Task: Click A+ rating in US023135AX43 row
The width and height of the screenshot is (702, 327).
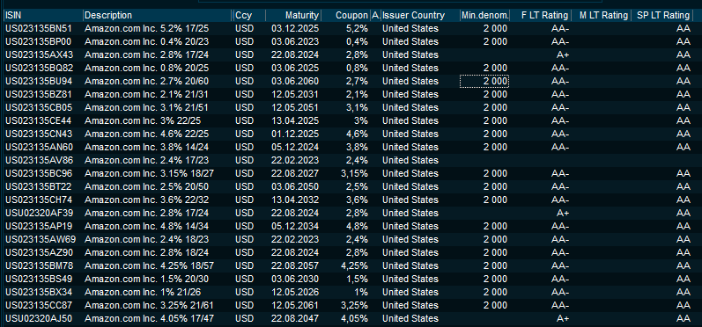Action: (563, 55)
